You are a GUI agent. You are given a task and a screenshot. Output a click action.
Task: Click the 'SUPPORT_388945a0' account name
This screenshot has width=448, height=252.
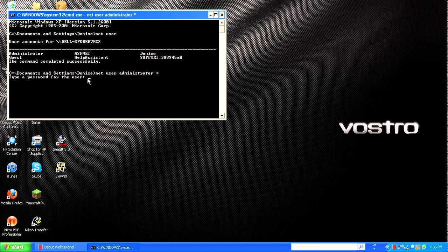[x=161, y=57]
